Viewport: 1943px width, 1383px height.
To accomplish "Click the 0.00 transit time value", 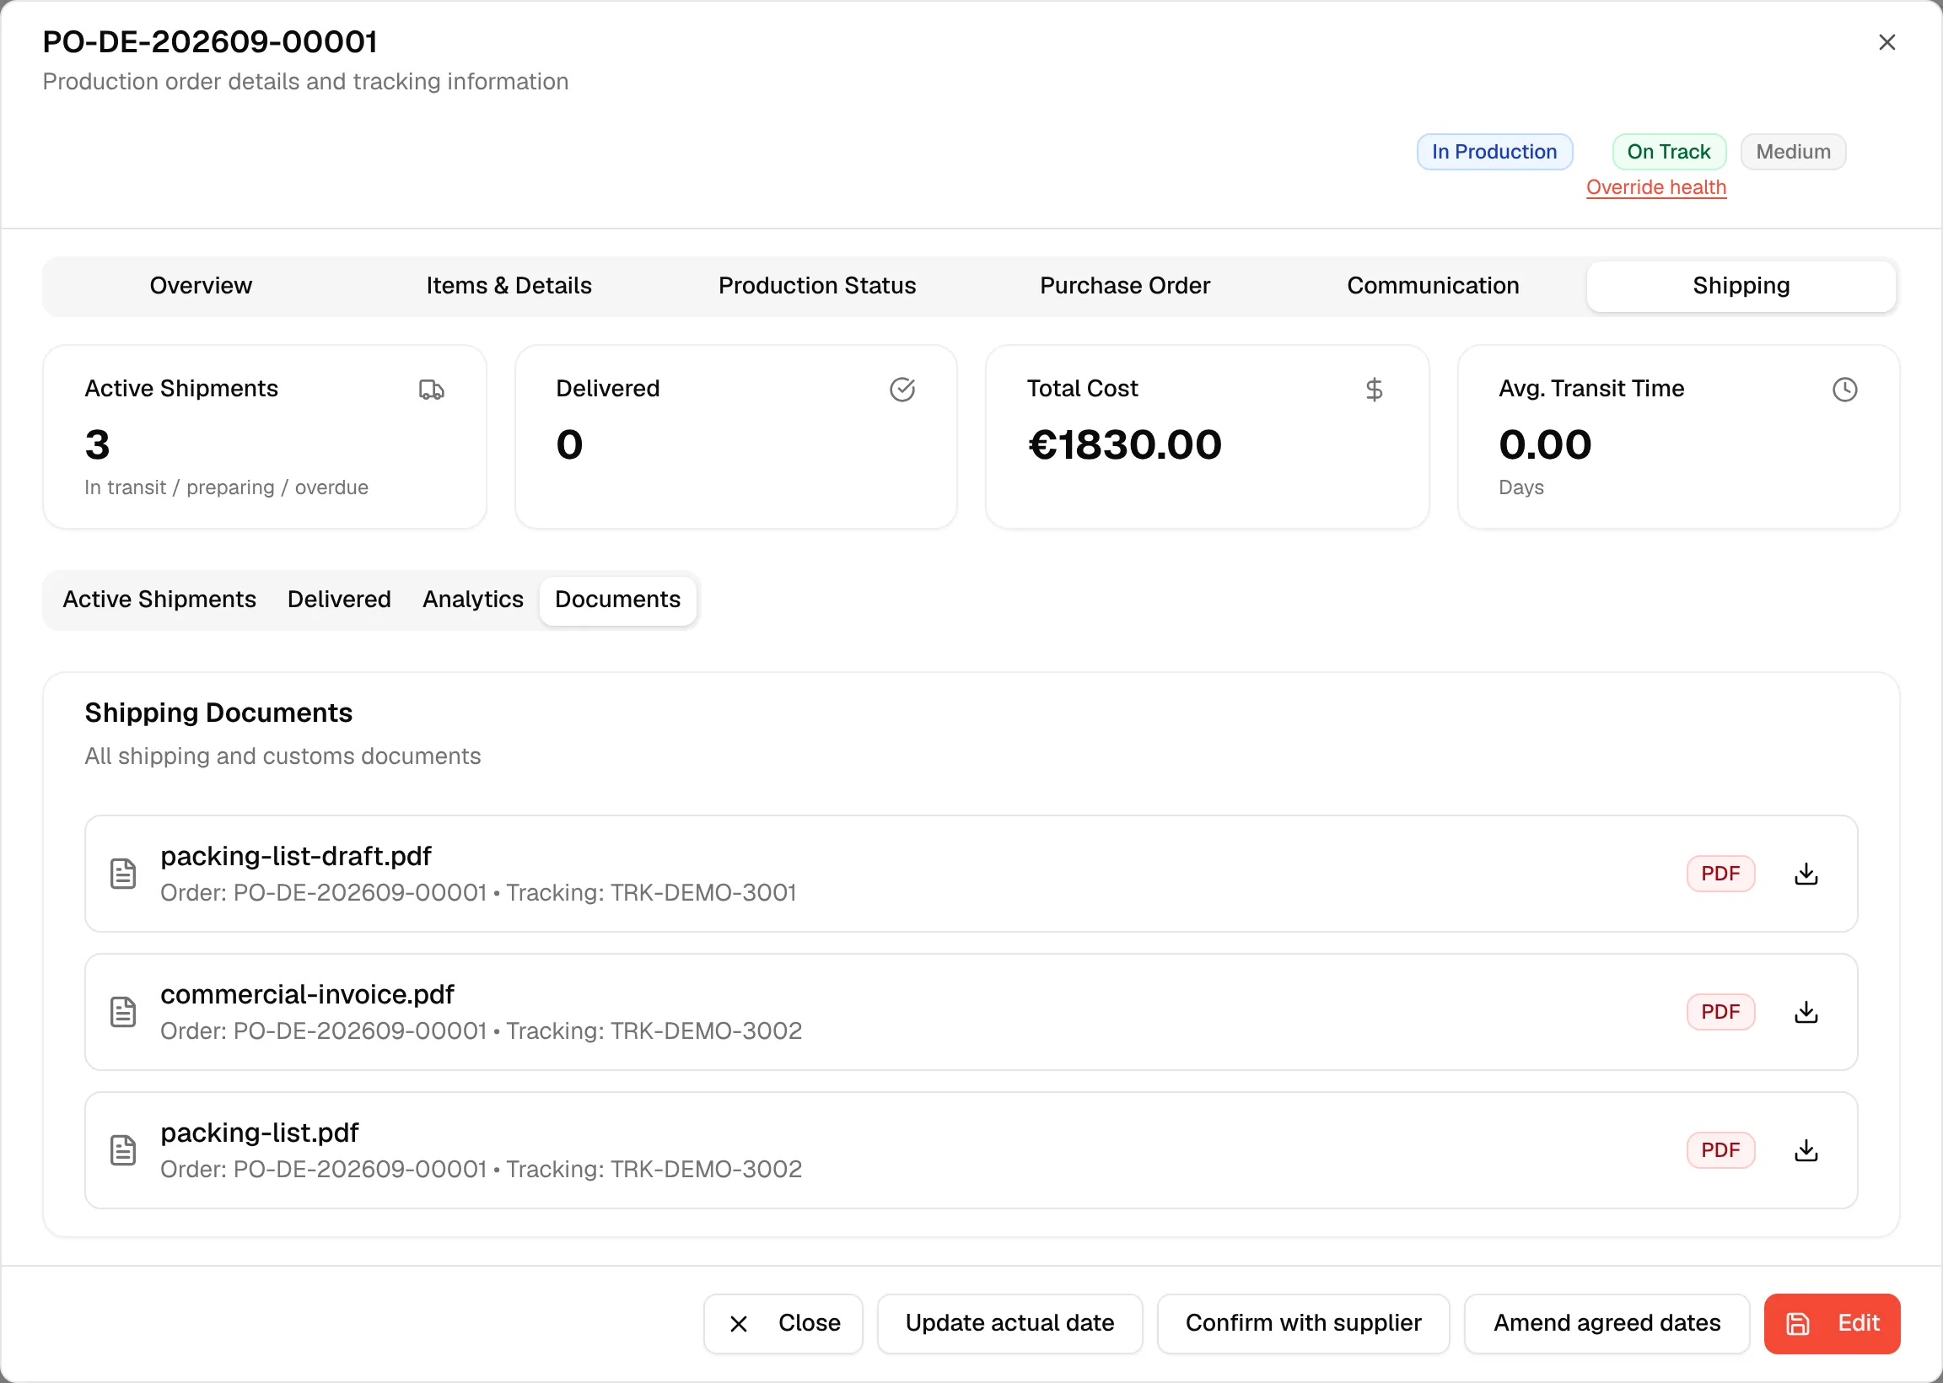I will [x=1544, y=444].
